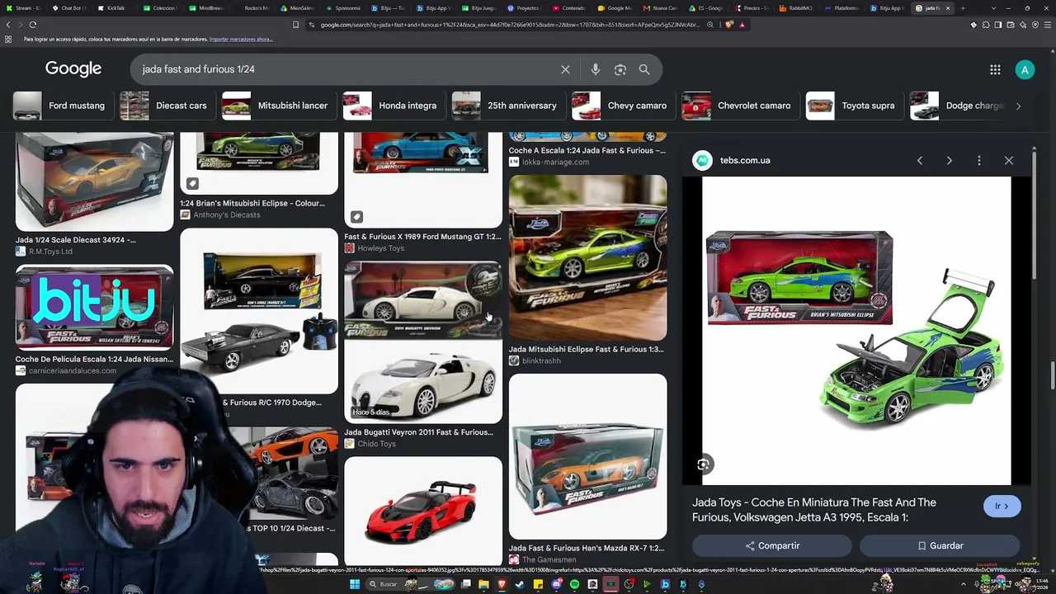Open three-dot options in preview panel
1056x594 pixels.
[979, 160]
